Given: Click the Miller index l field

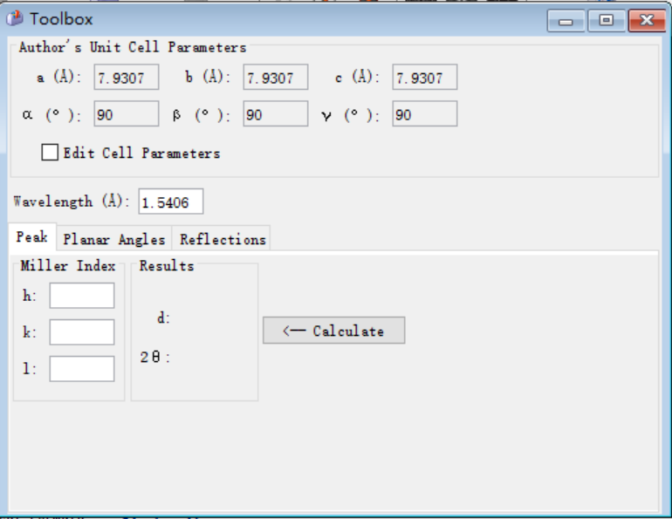Looking at the screenshot, I should click(x=82, y=368).
